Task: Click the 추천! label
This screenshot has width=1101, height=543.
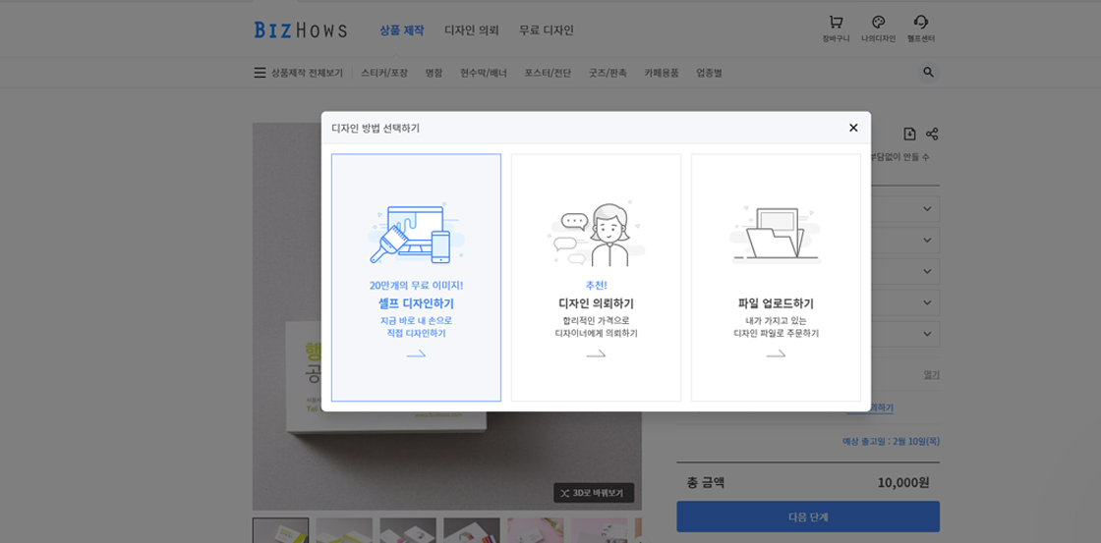Action: (596, 286)
